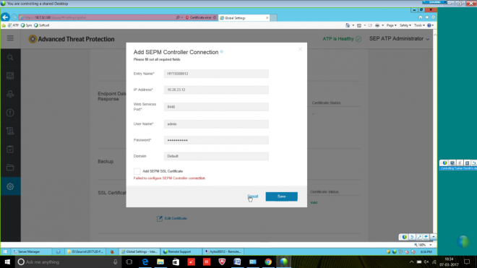Click the Edit Certificate pencil icon
This screenshot has height=268, width=477.
coord(160,218)
